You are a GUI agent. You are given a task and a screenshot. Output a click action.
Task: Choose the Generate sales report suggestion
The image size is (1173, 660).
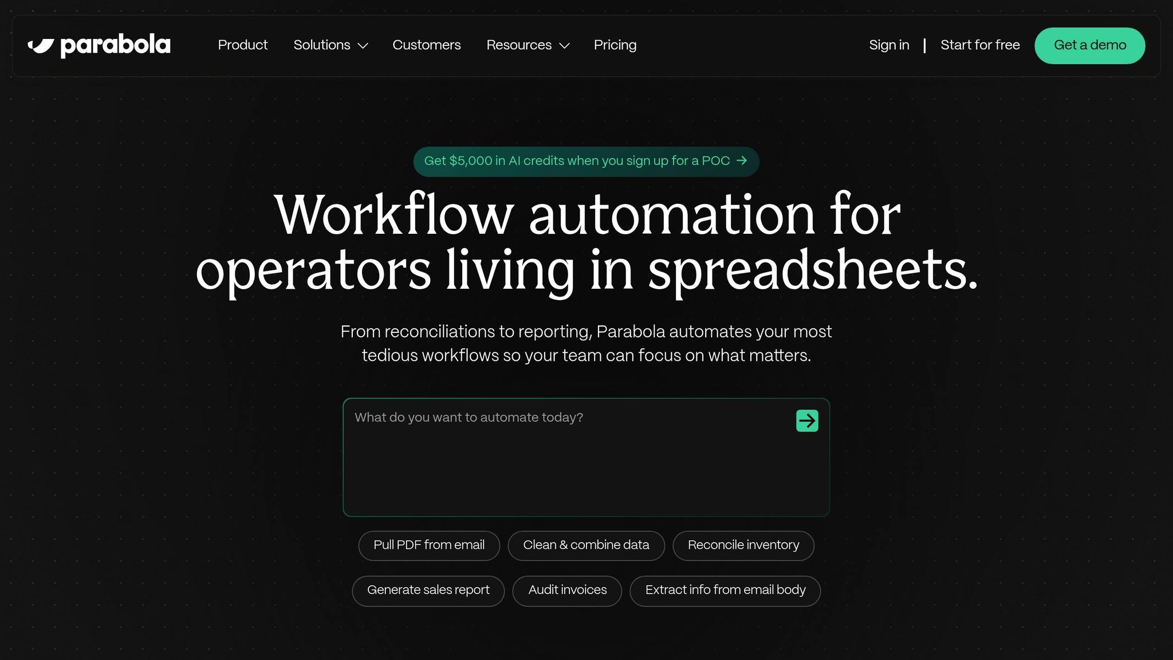[x=428, y=590]
